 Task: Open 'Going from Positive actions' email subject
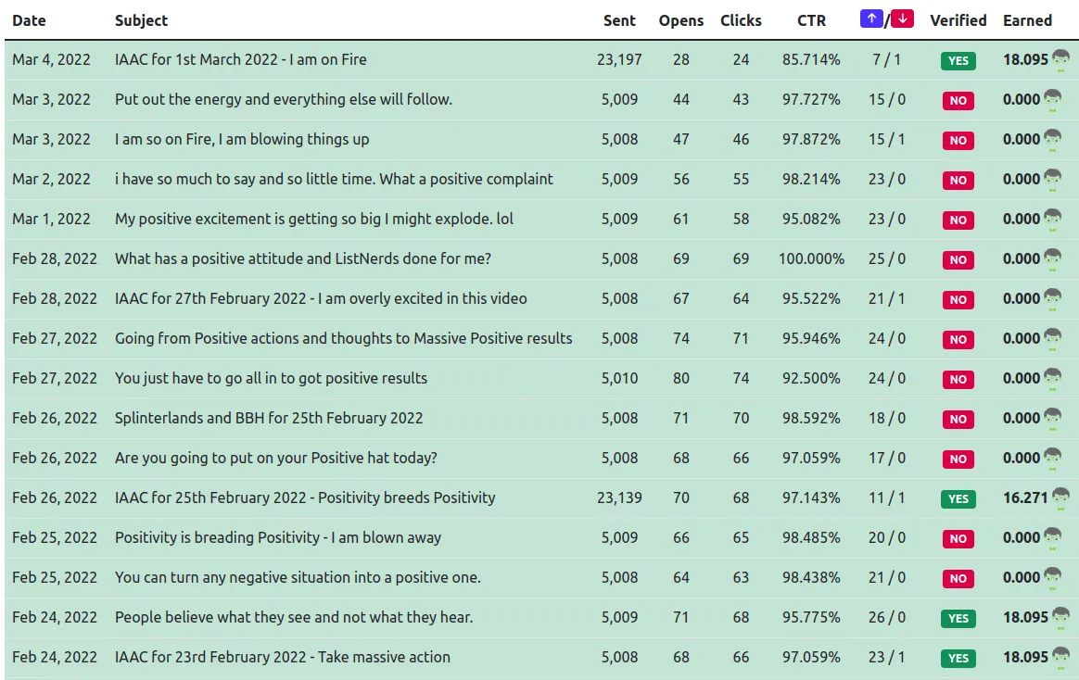[343, 339]
